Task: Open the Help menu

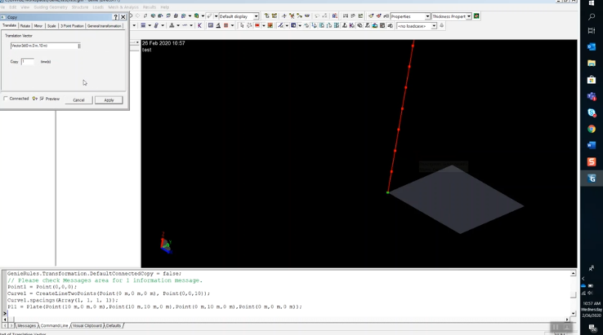Action: coord(164,7)
